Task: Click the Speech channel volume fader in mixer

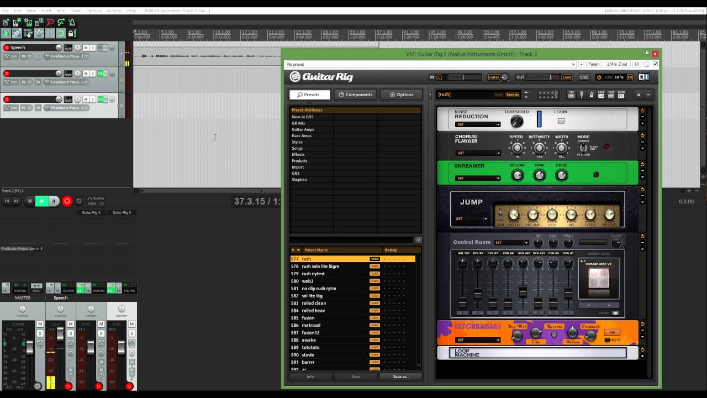Action: pyautogui.click(x=60, y=335)
